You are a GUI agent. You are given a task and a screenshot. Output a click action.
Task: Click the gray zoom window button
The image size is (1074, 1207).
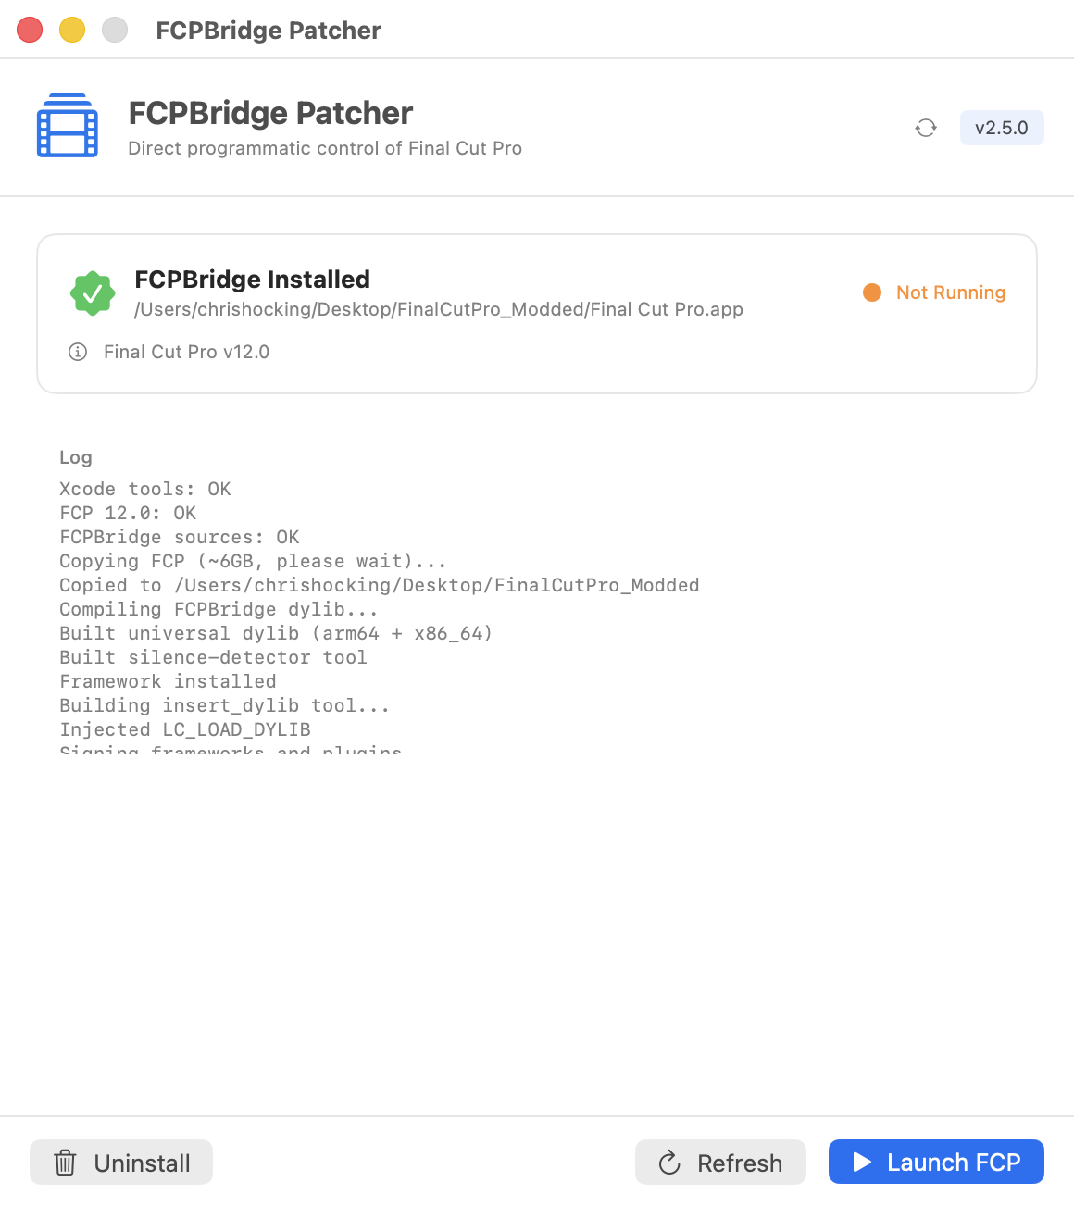click(115, 30)
